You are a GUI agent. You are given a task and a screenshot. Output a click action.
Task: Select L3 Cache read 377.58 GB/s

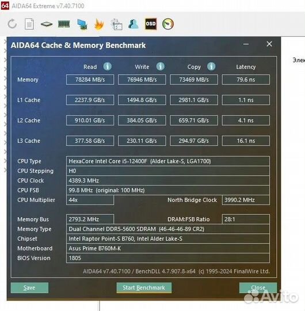[x=90, y=141]
